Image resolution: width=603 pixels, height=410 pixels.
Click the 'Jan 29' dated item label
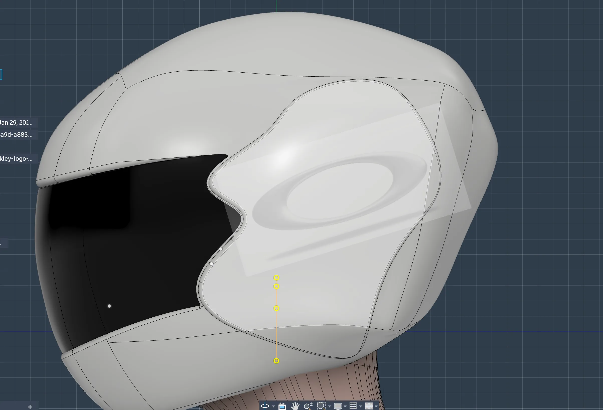click(x=16, y=123)
